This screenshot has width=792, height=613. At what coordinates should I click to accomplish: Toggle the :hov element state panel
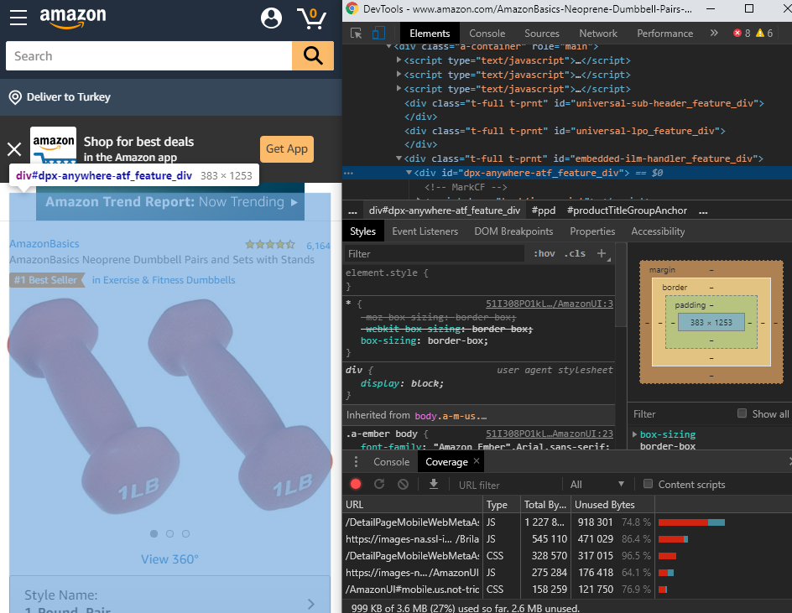544,253
